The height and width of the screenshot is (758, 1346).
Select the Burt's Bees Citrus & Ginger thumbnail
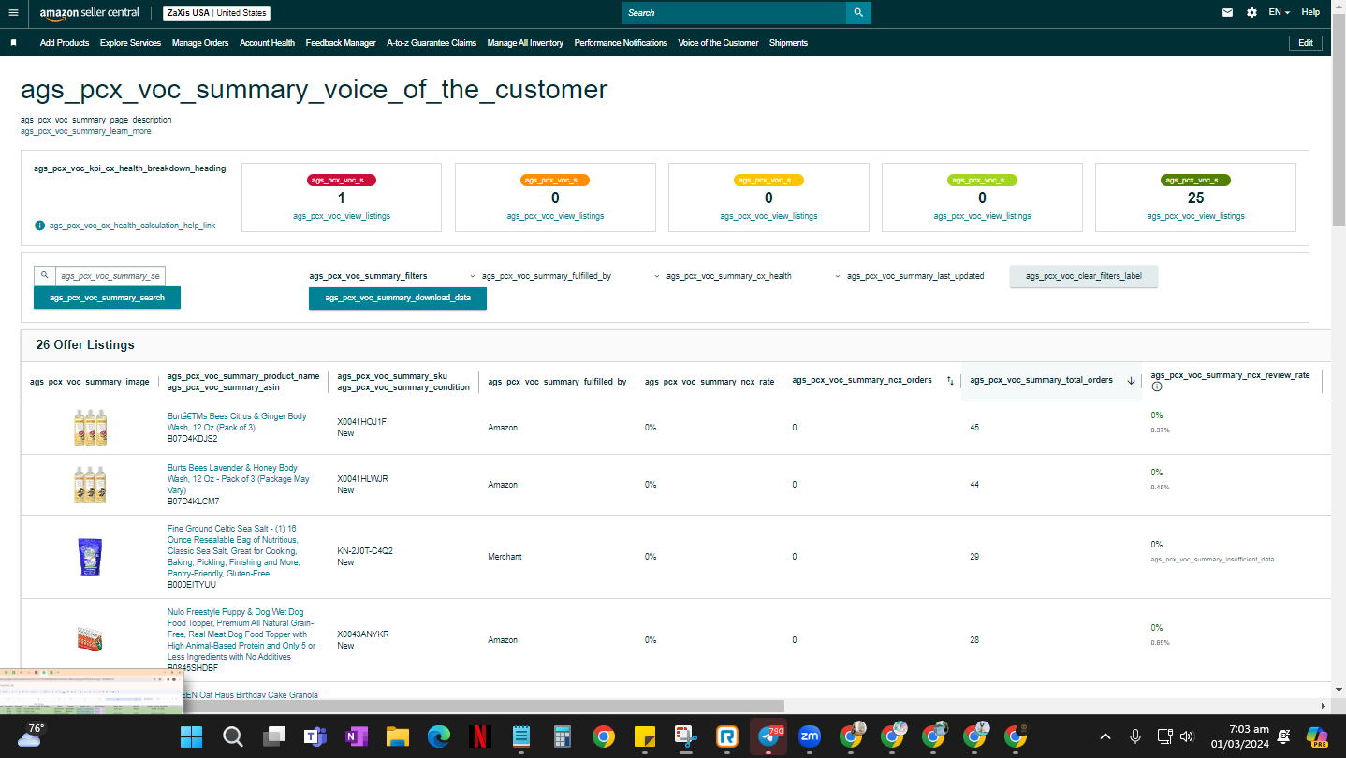pyautogui.click(x=90, y=428)
